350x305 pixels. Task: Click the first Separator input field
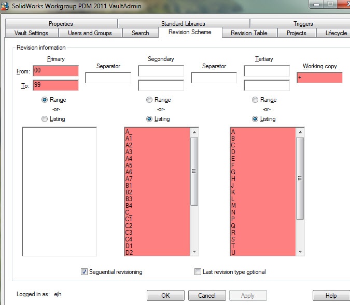pos(108,78)
